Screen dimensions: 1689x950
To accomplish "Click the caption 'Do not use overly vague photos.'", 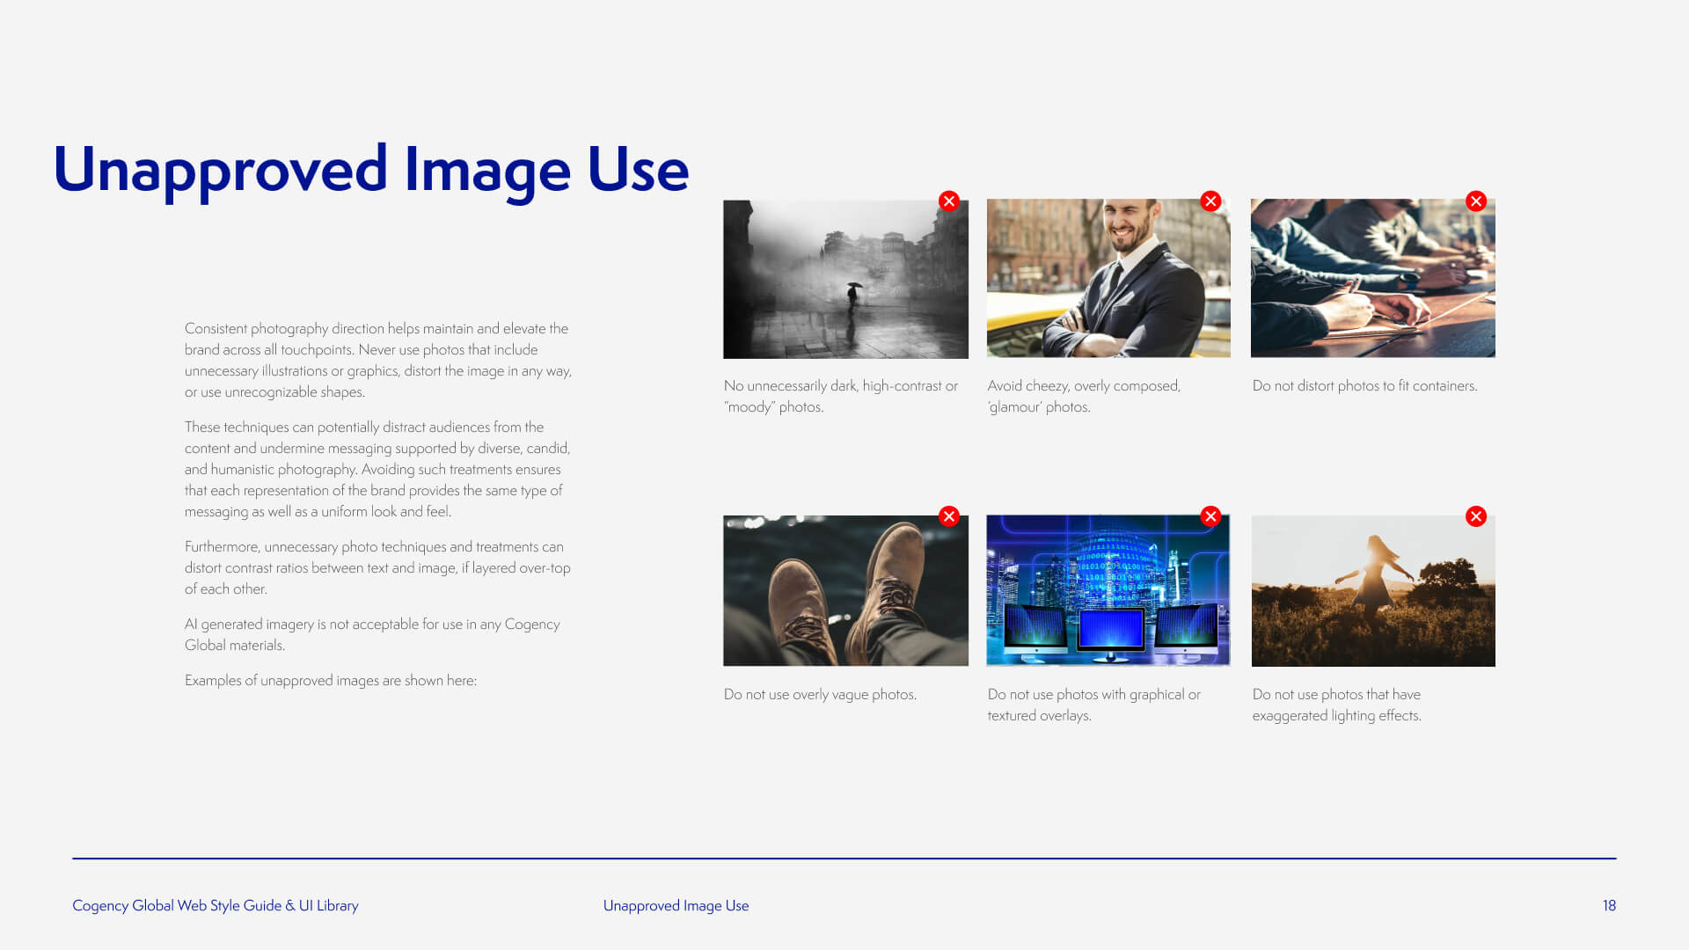I will click(820, 694).
